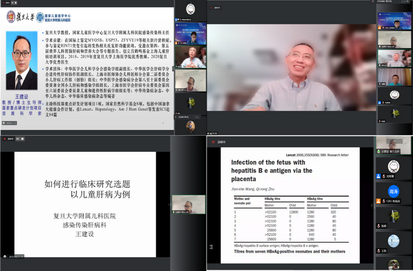Screen dimensions: 413x271
Task: Select the top speaker thumbnail above hepatitis participants
Action: [393, 145]
